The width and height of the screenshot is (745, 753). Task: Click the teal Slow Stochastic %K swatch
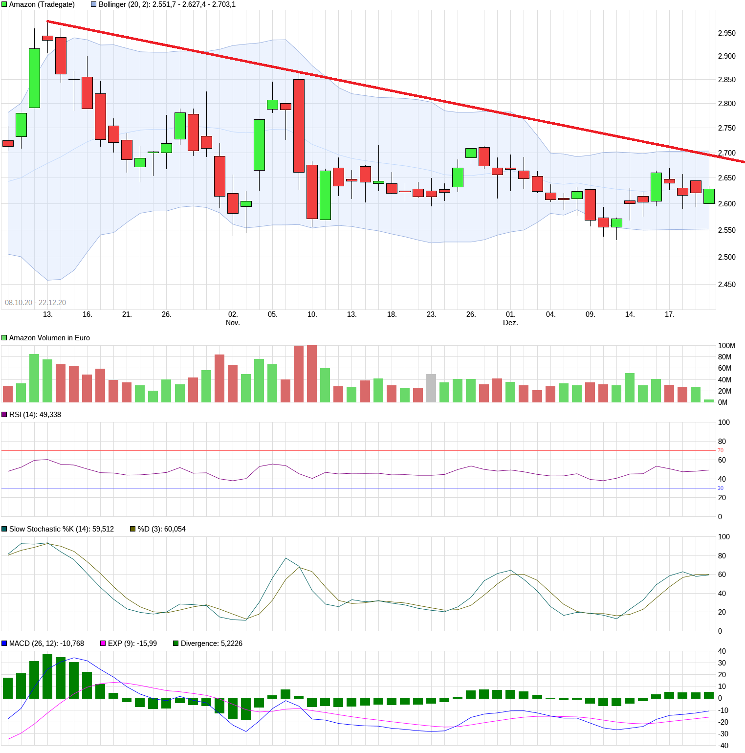pos(4,529)
